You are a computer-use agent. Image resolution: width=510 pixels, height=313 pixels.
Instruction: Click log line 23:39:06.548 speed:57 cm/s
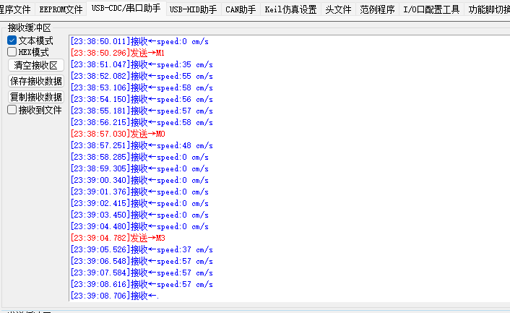[x=142, y=261]
